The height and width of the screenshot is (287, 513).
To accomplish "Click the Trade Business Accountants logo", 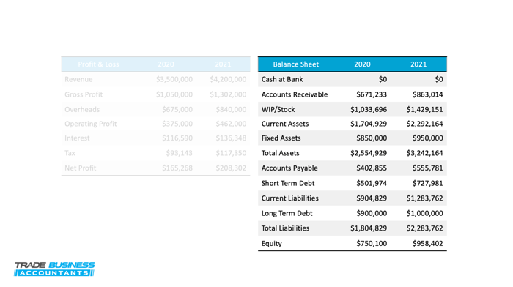I will click(54, 269).
